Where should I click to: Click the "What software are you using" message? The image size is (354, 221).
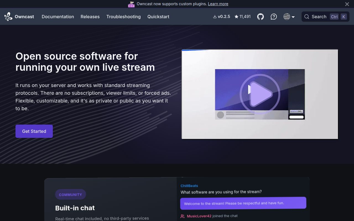click(221, 192)
